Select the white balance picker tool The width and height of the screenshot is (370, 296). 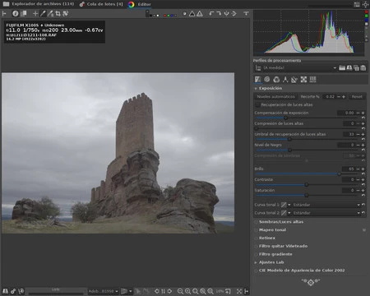pos(43,13)
